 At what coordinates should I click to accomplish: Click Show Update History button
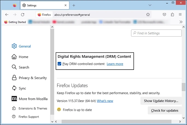161,101
